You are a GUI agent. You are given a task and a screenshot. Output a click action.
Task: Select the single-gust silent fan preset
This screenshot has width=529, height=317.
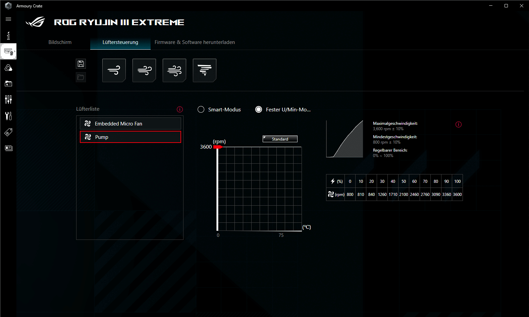pyautogui.click(x=114, y=70)
